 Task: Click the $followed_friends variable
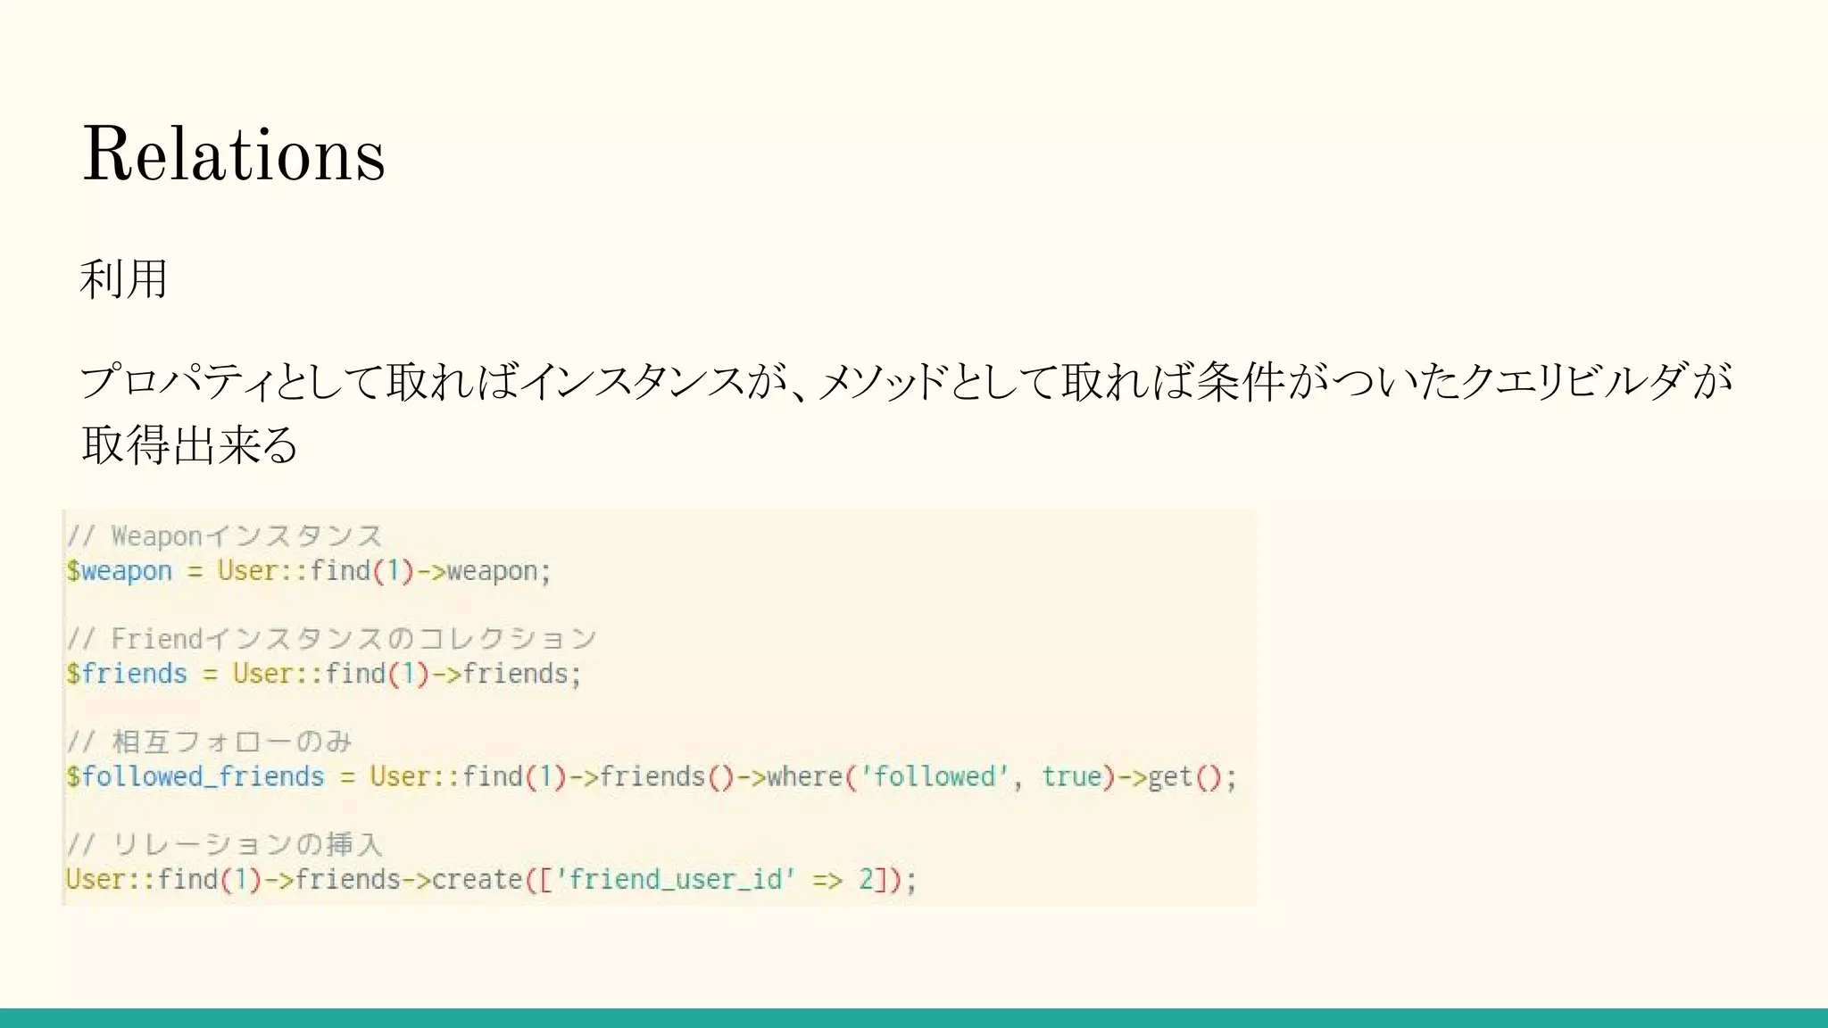[195, 777]
